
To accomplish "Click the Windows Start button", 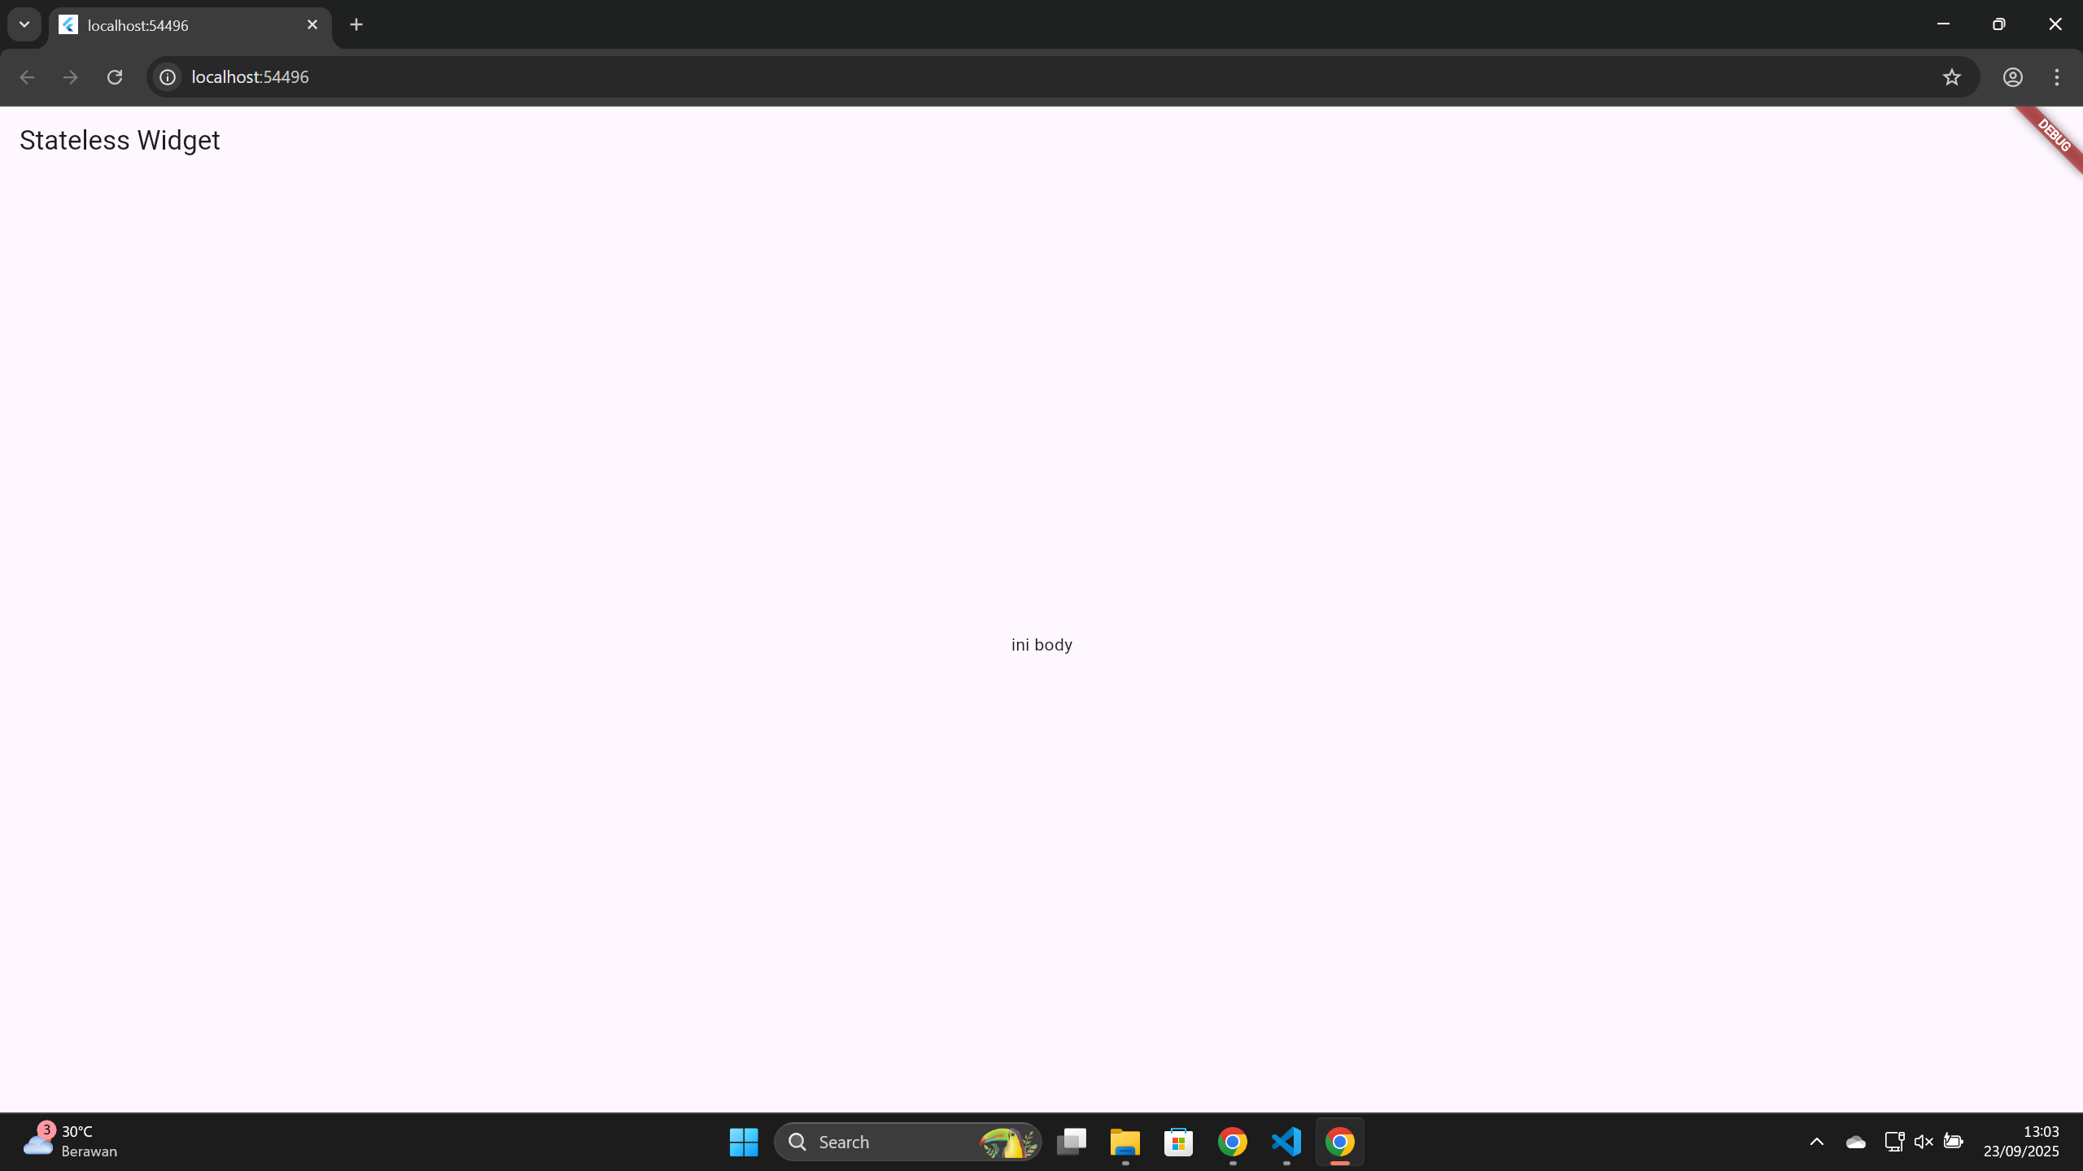I will [x=743, y=1142].
